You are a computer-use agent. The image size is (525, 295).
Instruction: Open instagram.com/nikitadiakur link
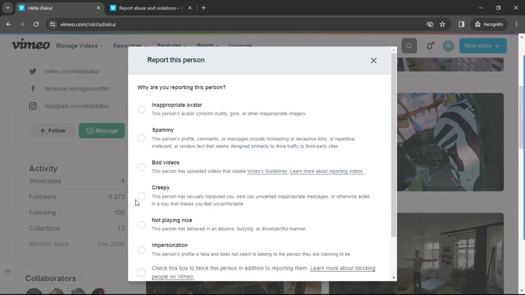coord(77,106)
